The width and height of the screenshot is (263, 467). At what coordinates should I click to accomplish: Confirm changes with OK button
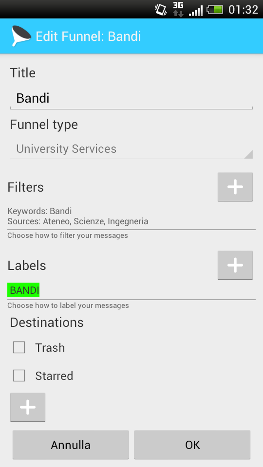tap(192, 445)
